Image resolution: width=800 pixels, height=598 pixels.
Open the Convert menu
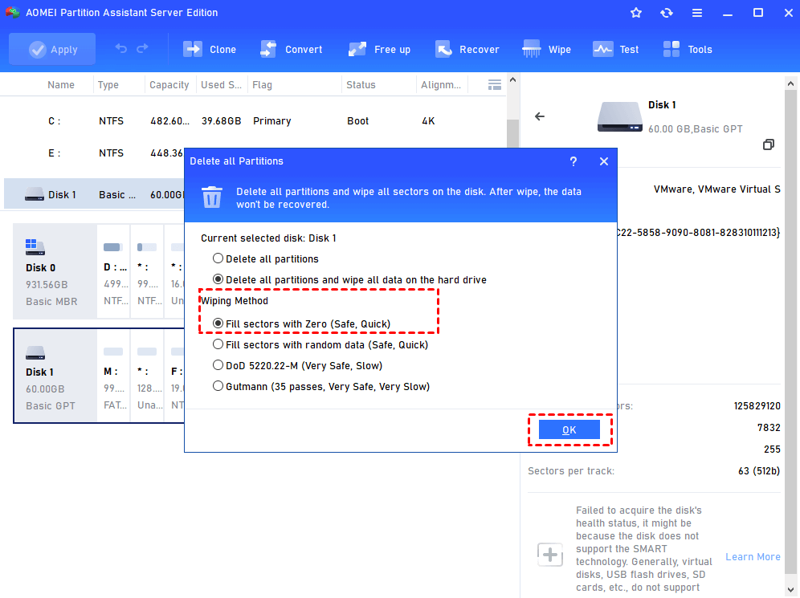292,50
